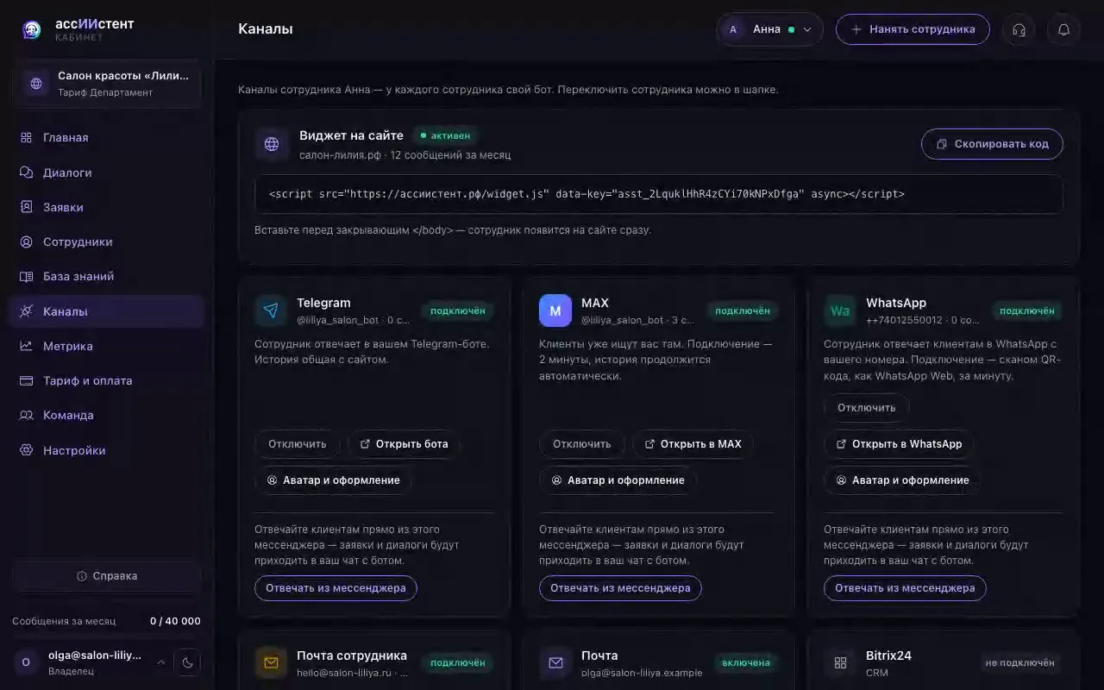Screen dimensions: 1104x690
Task: Click the purple Почта envelope icon
Action: [x=555, y=662]
